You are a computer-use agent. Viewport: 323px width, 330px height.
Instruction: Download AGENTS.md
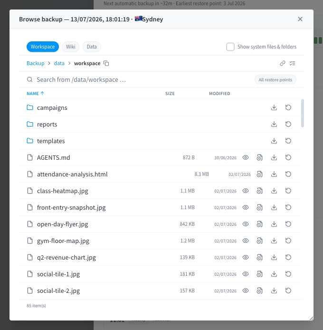tap(274, 157)
